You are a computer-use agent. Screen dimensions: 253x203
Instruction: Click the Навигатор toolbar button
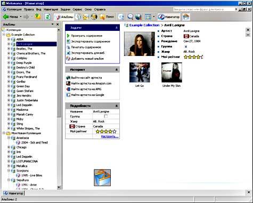169,17
